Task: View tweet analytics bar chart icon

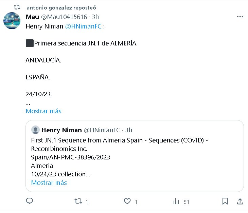Action: tap(176, 201)
